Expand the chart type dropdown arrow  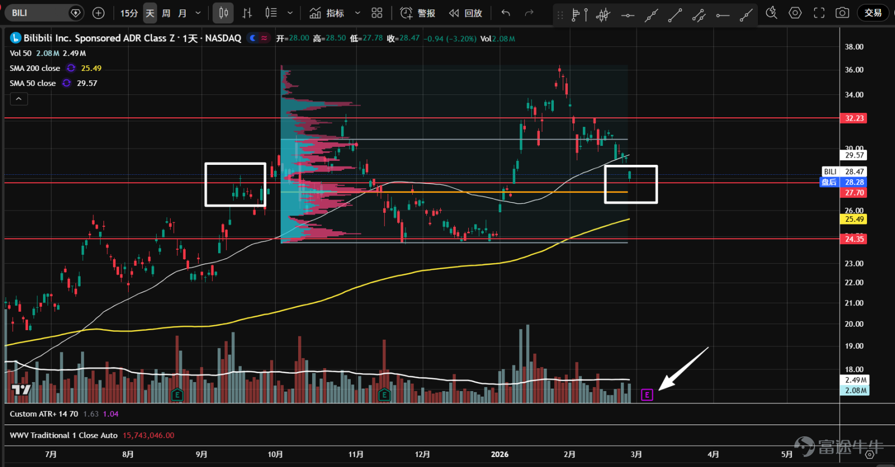(290, 13)
